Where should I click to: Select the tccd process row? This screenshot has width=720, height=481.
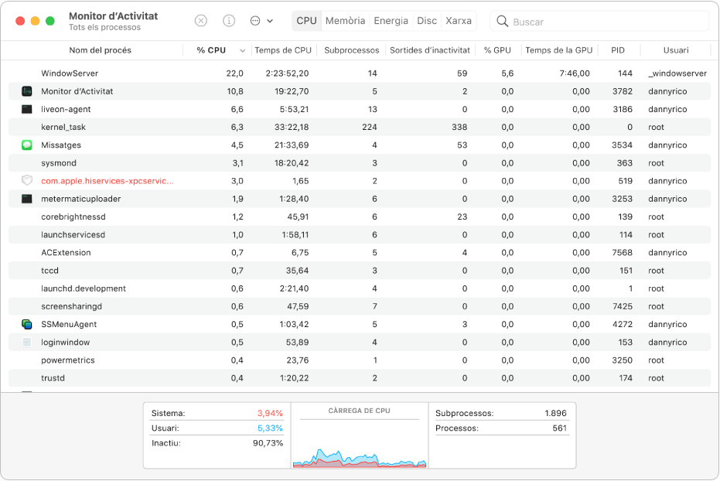360,271
